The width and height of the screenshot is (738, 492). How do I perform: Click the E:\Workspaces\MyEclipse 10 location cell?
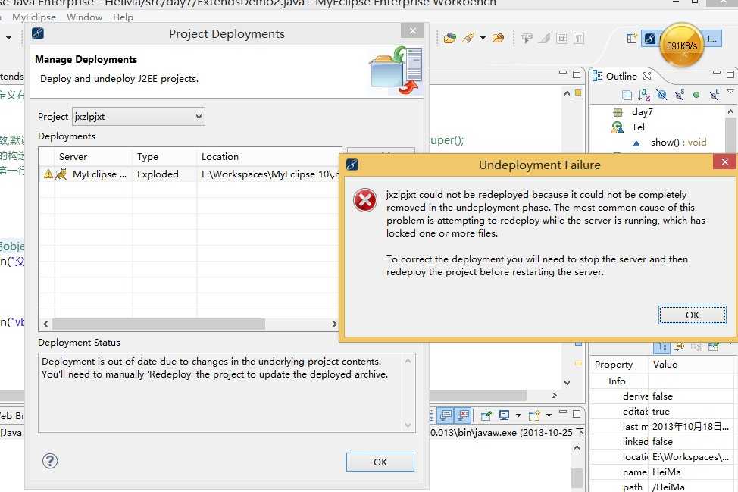[270, 174]
